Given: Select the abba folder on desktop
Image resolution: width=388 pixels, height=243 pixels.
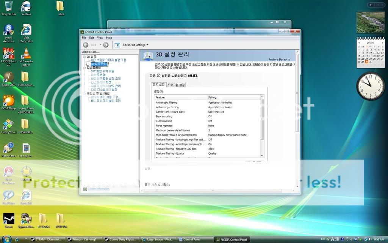Looking at the screenshot, I should [60, 8].
